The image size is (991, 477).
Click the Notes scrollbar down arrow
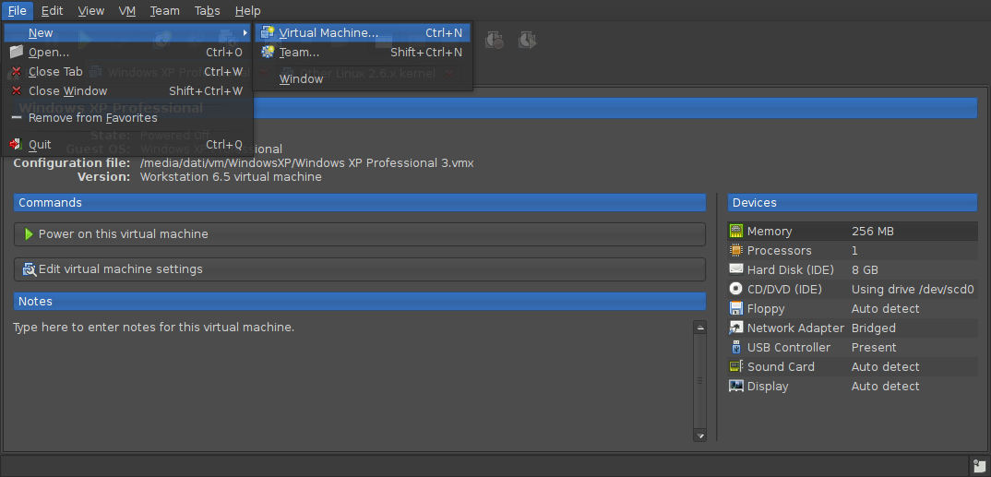tap(699, 435)
